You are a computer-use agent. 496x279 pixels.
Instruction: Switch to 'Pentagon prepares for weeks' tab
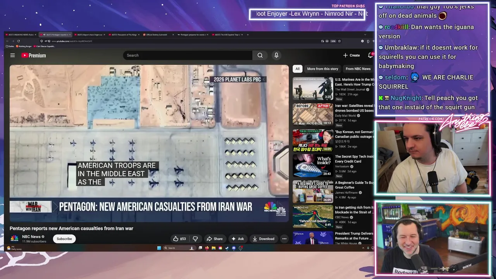coord(193,34)
